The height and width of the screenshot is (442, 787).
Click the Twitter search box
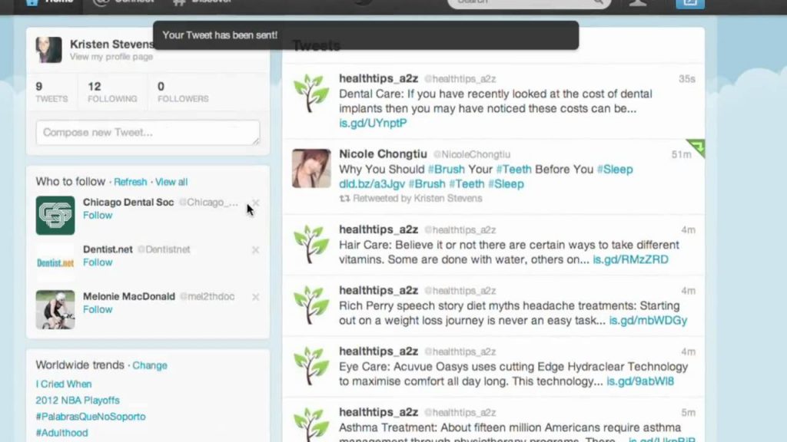529,4
